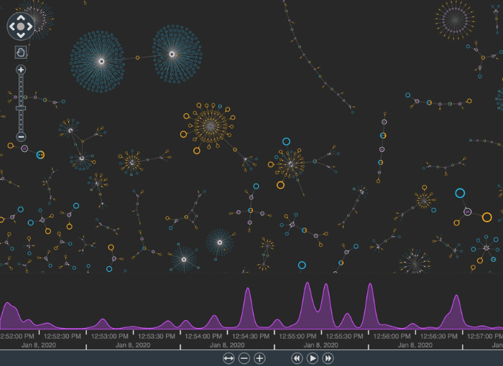This screenshot has height=366, width=503.
Task: Zoom in the time bar
Action: [x=260, y=357]
